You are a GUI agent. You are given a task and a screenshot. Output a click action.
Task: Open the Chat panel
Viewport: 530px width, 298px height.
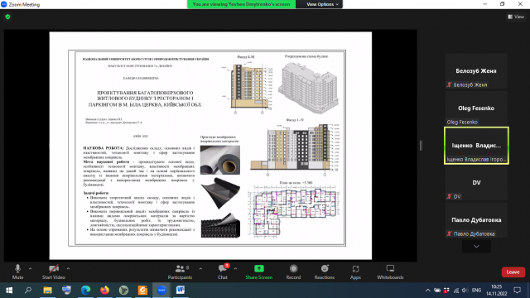pyautogui.click(x=223, y=272)
